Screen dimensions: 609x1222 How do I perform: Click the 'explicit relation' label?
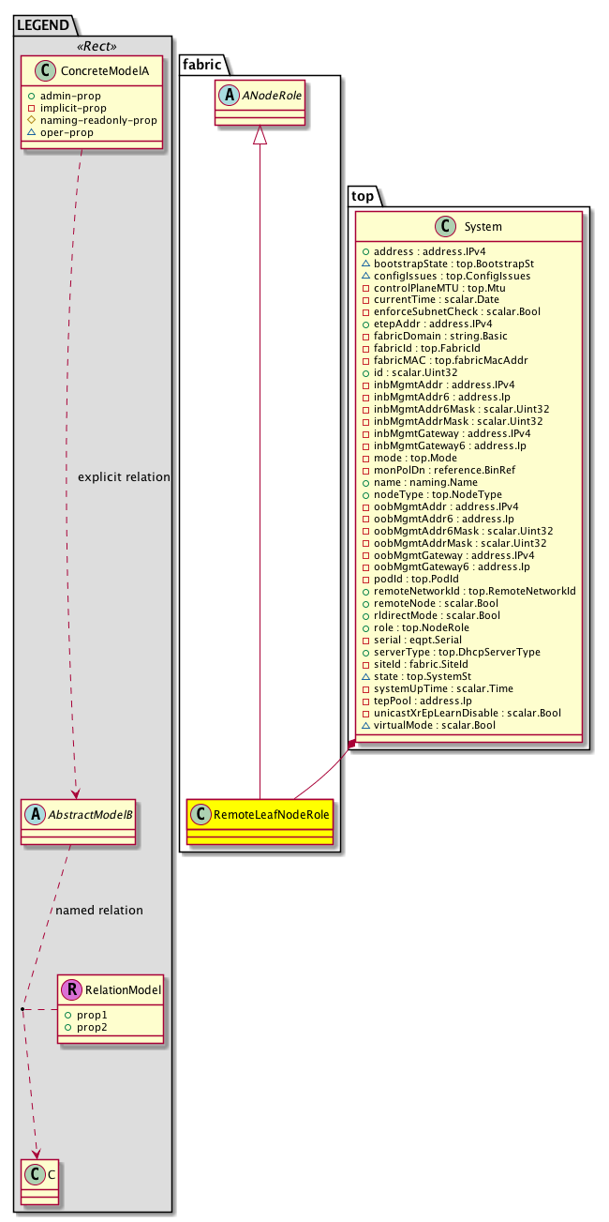pos(124,477)
